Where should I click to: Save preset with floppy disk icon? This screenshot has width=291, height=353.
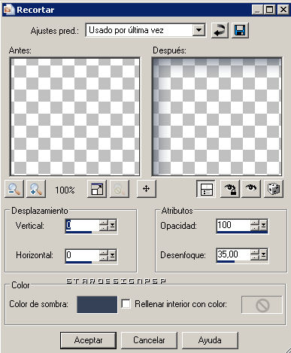(x=240, y=31)
